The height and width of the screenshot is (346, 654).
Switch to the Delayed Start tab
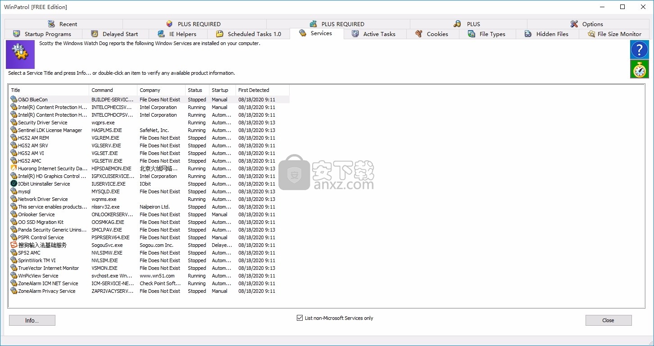point(116,34)
